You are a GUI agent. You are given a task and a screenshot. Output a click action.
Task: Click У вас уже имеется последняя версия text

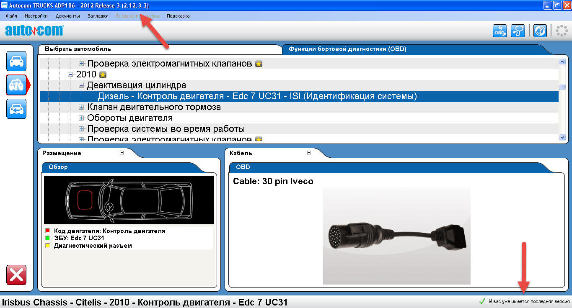click(x=529, y=301)
